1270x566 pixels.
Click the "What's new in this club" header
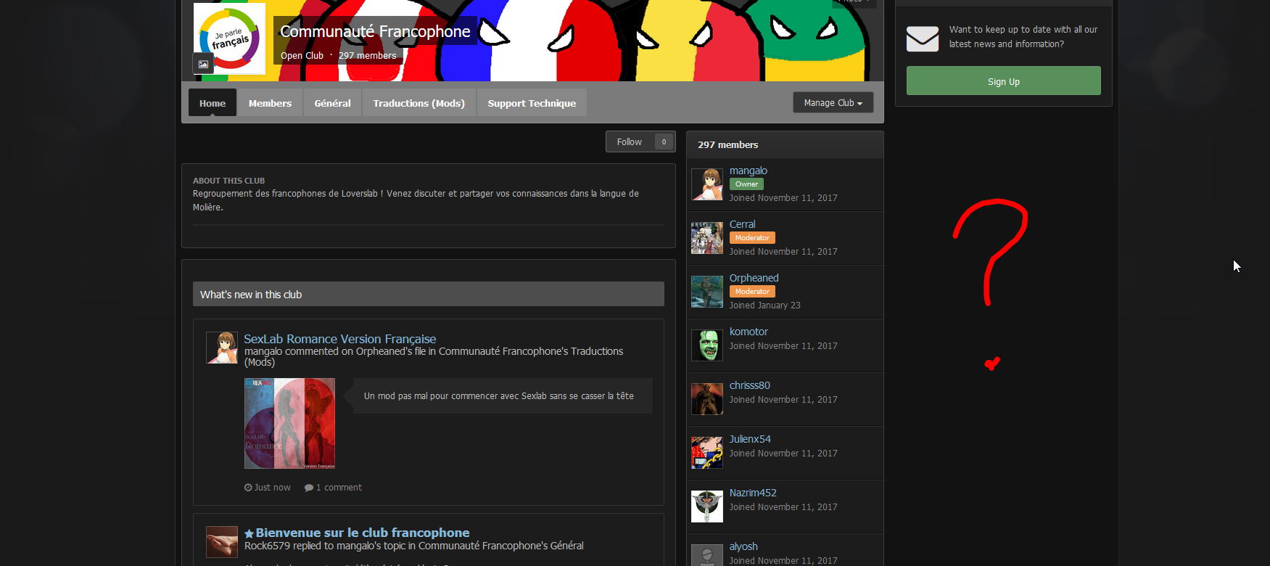tap(429, 295)
